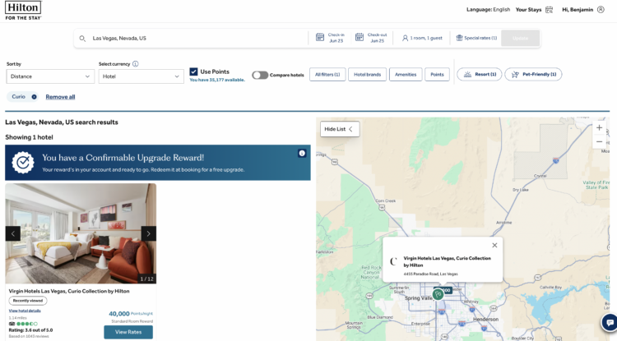617x341 pixels.
Task: Click the Hilton logo
Action: [22, 10]
